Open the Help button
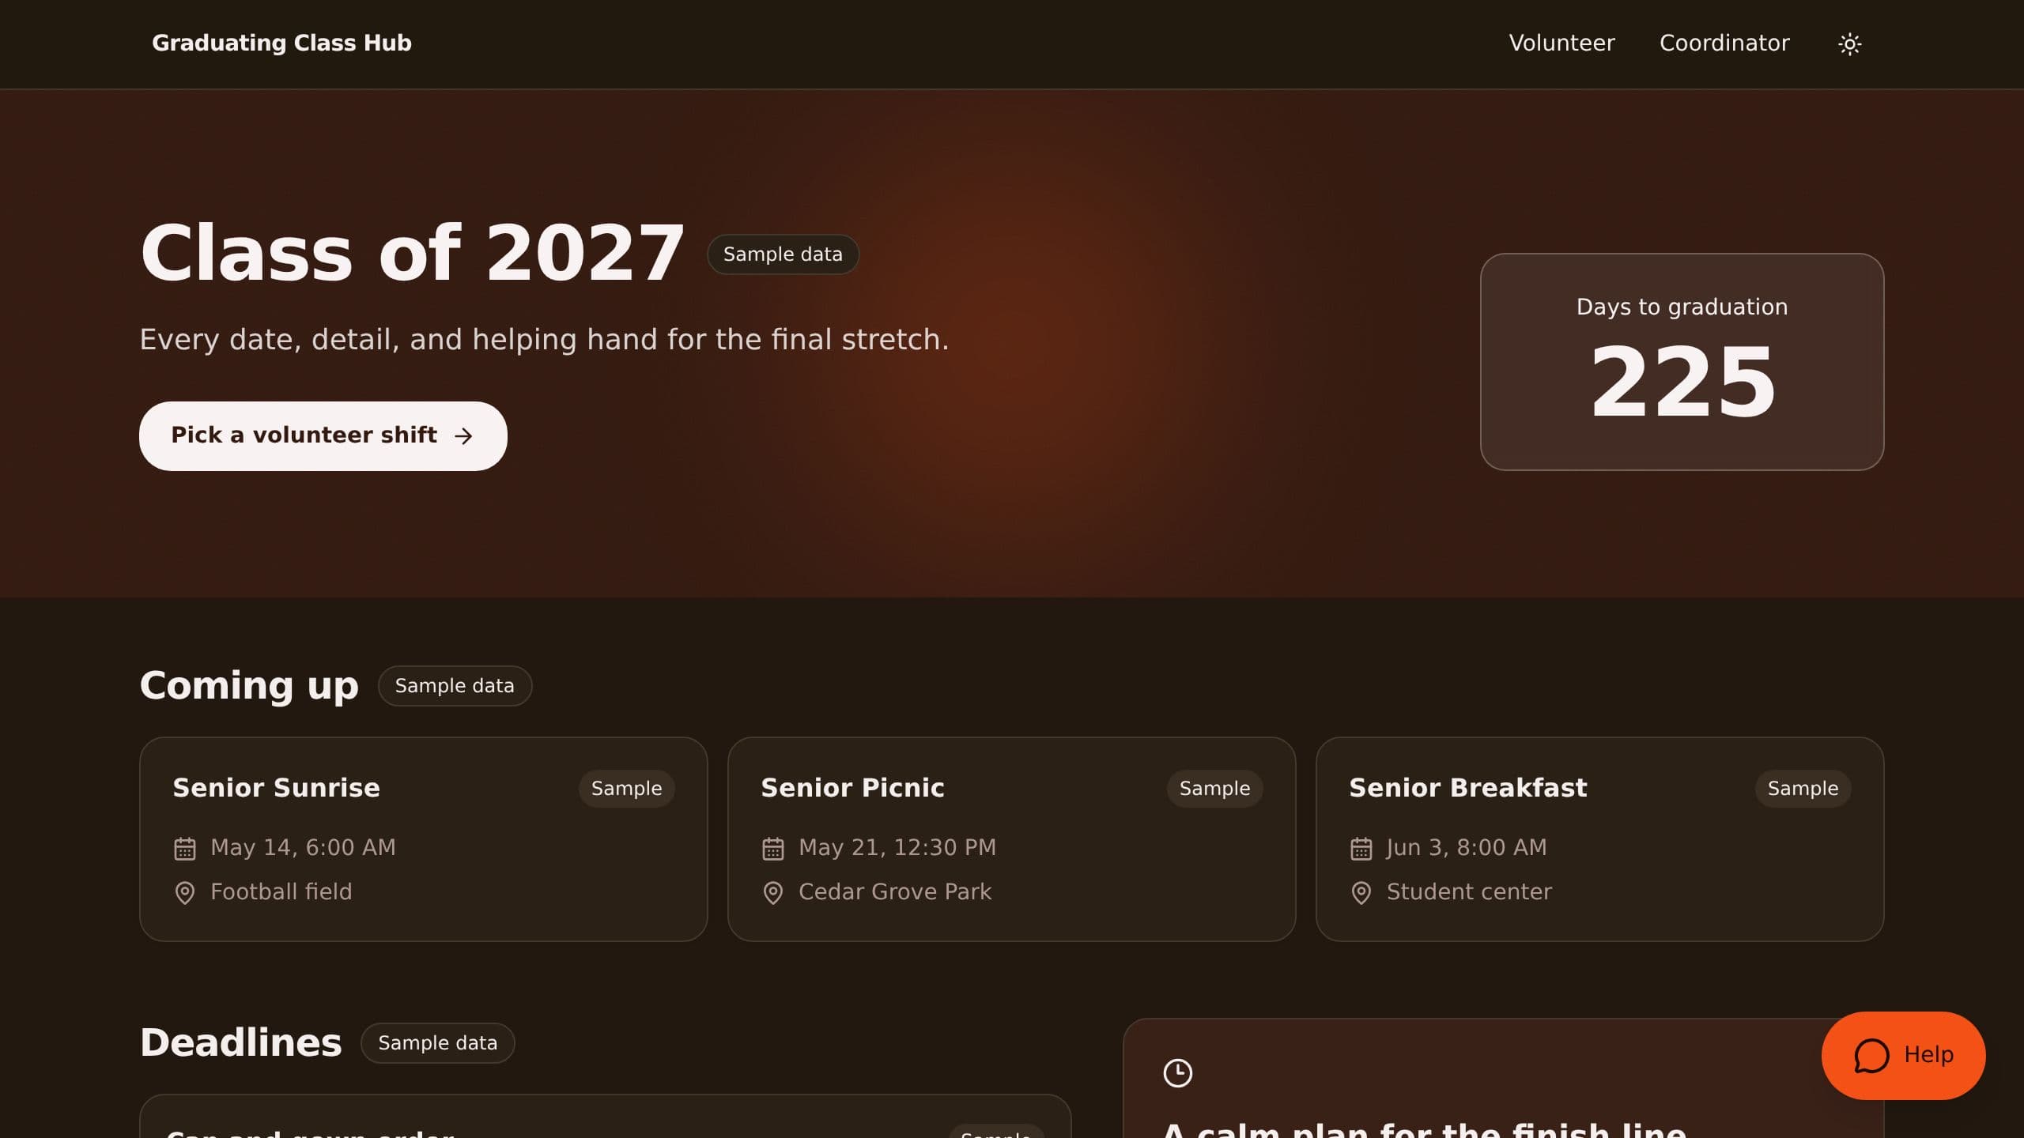 1903,1055
